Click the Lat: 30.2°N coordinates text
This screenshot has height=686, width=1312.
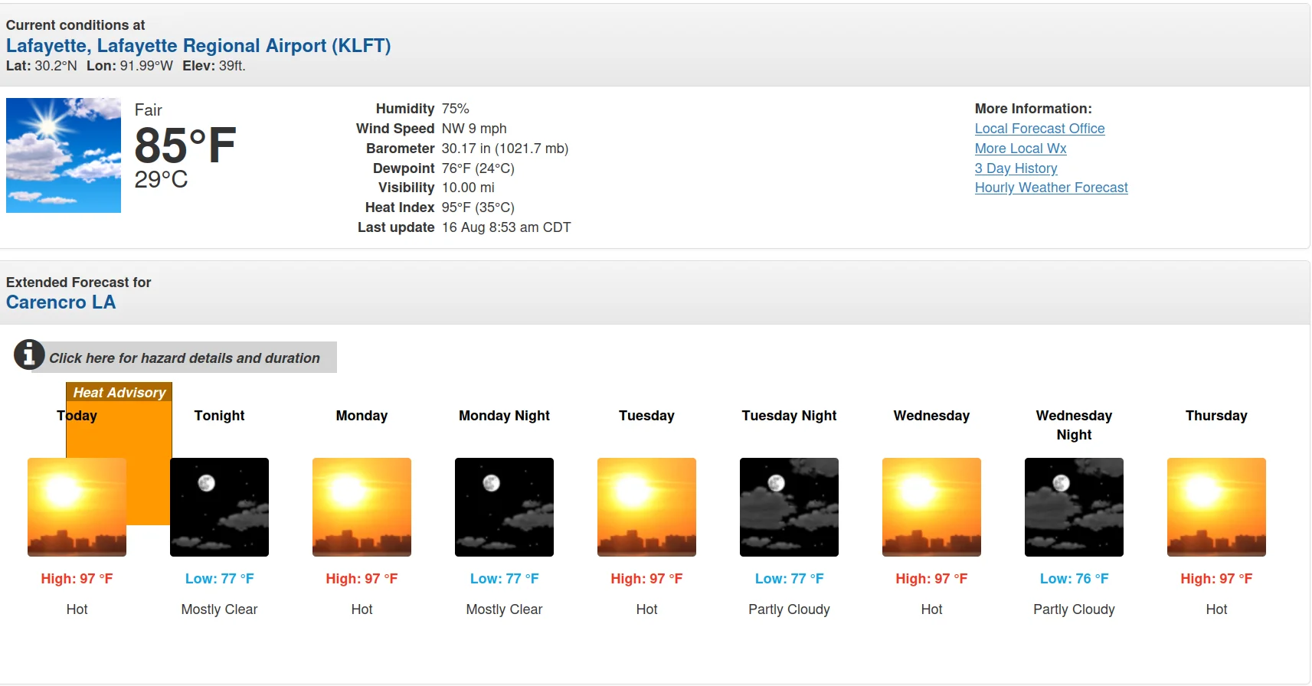[x=41, y=66]
